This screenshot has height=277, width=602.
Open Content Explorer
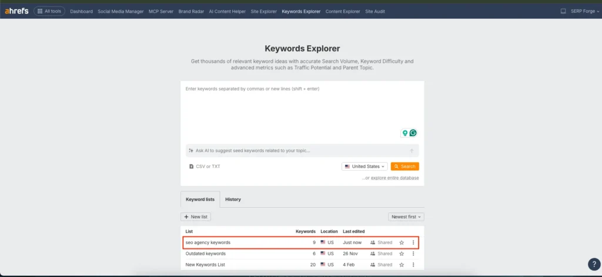pyautogui.click(x=343, y=12)
